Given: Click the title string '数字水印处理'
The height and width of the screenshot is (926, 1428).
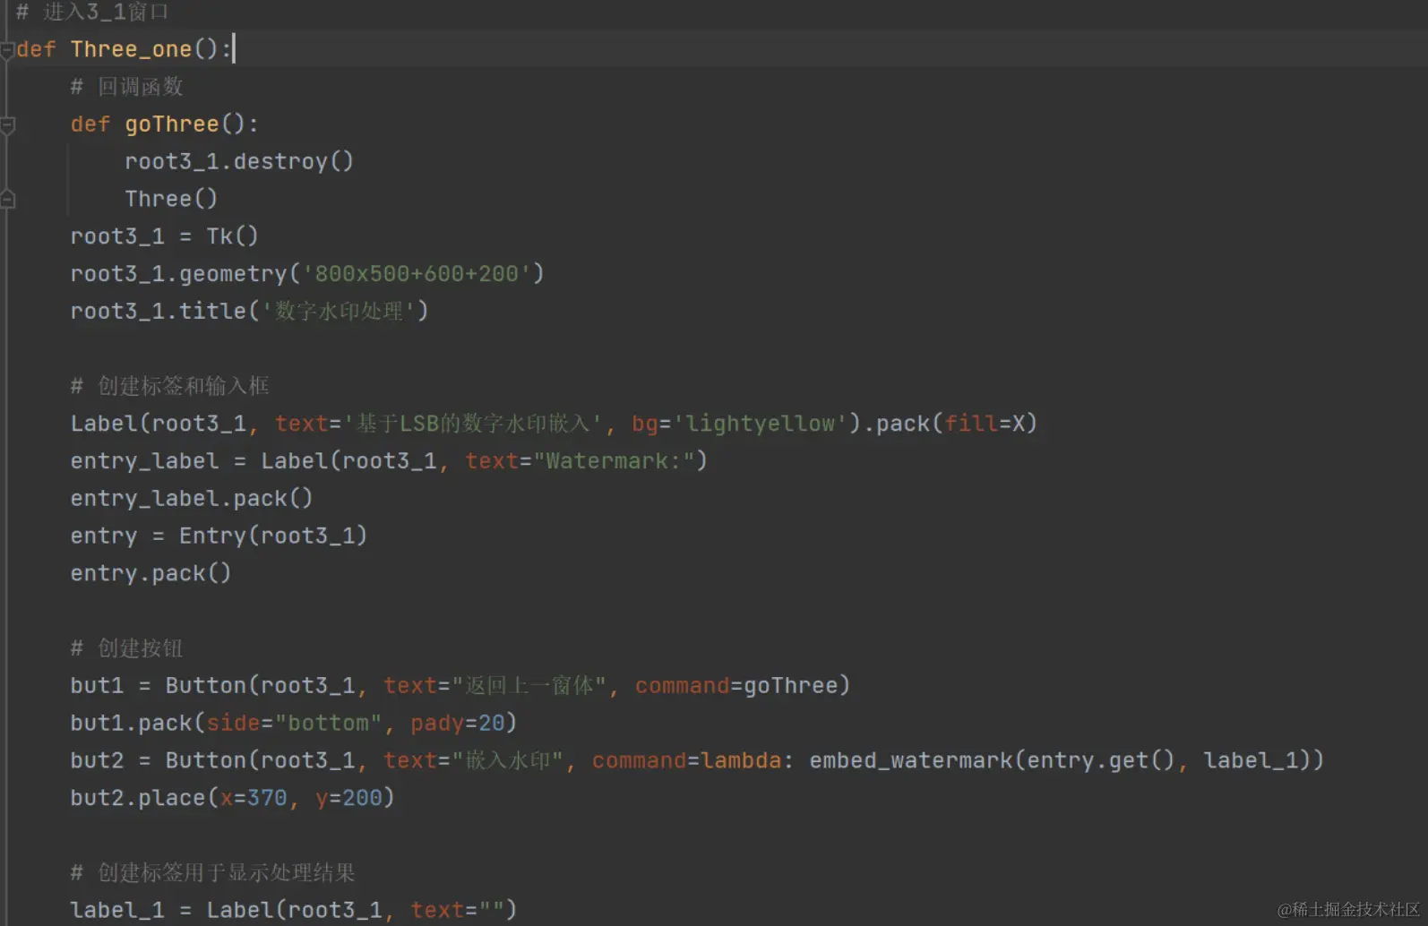Looking at the screenshot, I should tap(340, 312).
